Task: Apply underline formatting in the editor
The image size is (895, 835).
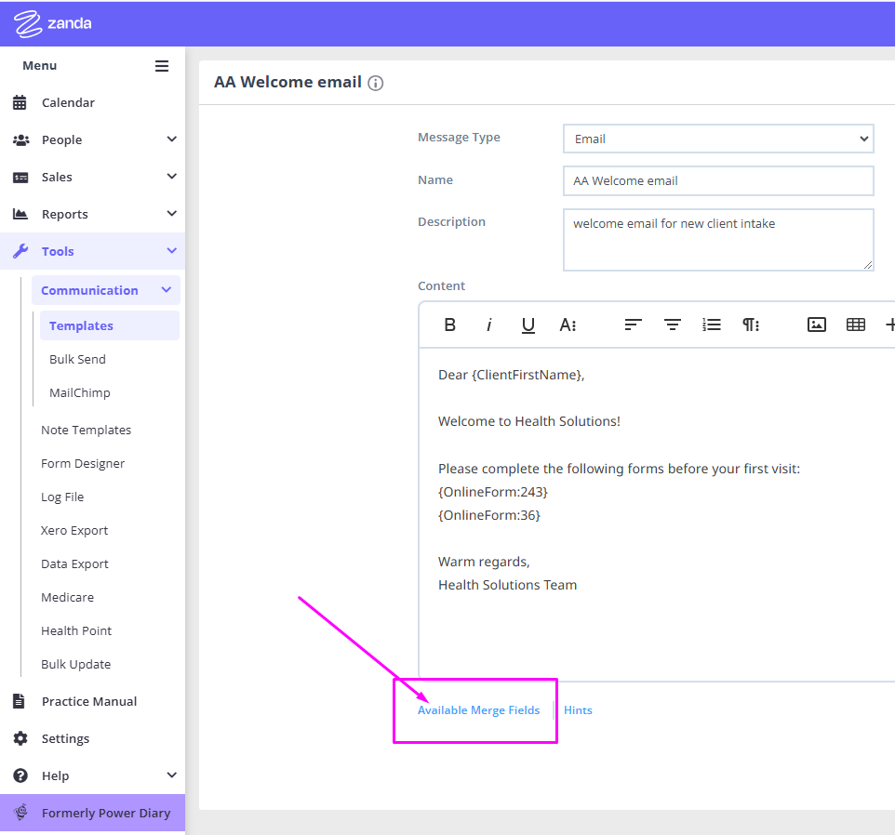Action: (528, 325)
